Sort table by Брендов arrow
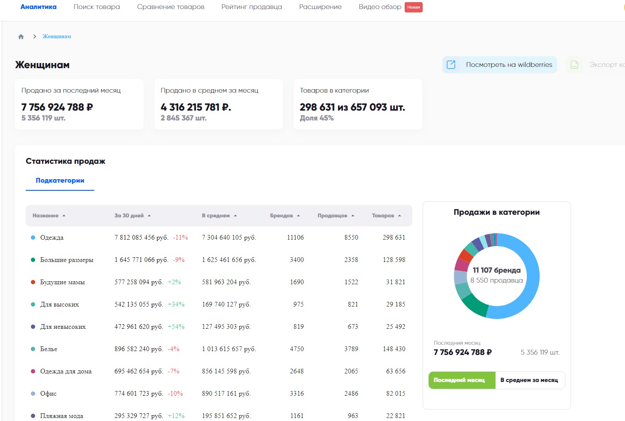Viewport: 625px width, 421px height. (298, 216)
